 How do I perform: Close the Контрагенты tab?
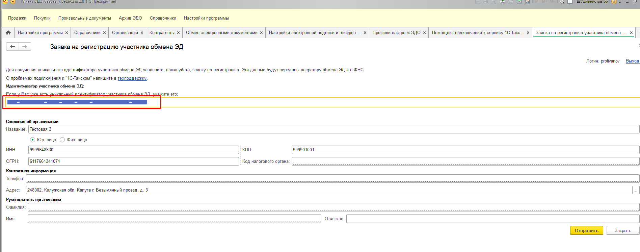pos(178,33)
